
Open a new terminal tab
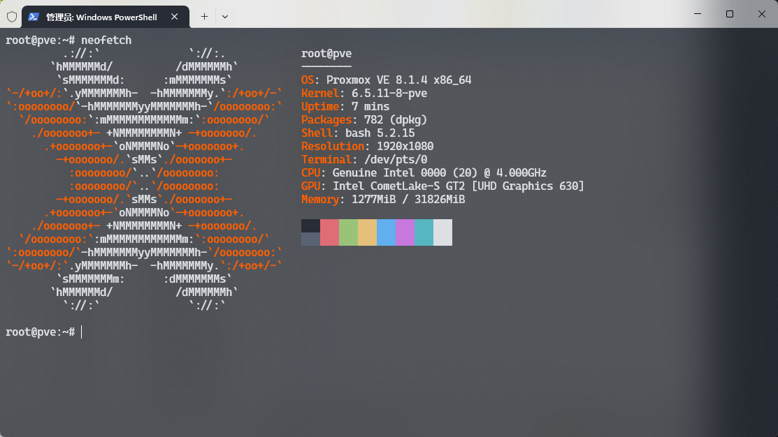point(204,16)
